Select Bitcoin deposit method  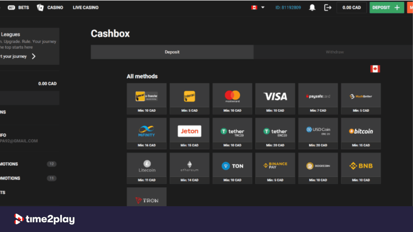361,133
